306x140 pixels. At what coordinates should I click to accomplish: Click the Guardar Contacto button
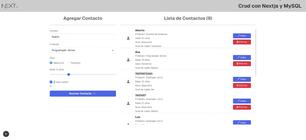[83, 94]
